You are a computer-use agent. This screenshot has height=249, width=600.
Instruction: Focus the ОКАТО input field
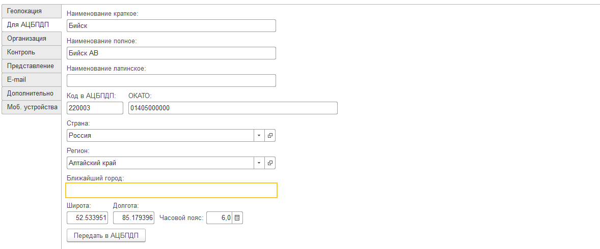[x=233, y=108]
